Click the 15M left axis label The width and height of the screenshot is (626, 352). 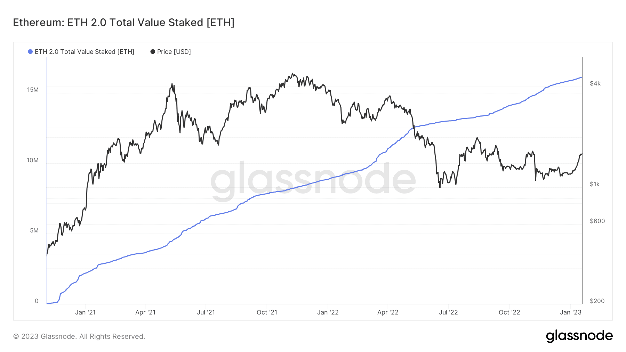[x=33, y=90]
